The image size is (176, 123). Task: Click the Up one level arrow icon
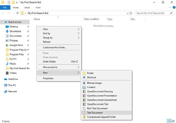17,13
